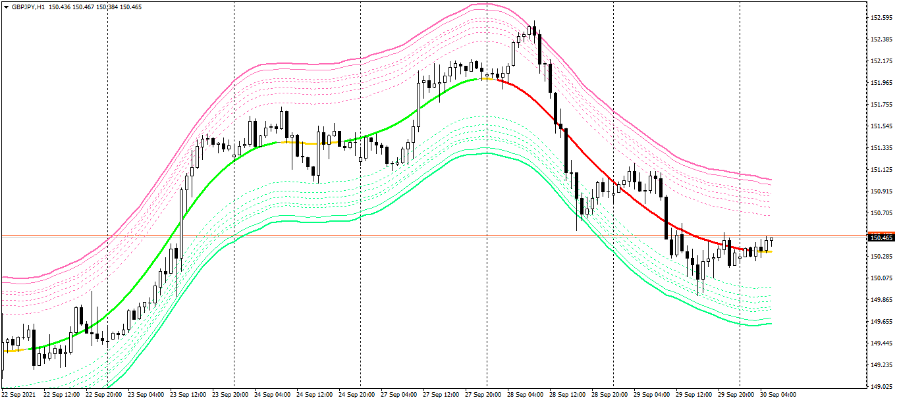
Task: Click the 24 Sep 20:00 time label
Action: pyautogui.click(x=356, y=395)
